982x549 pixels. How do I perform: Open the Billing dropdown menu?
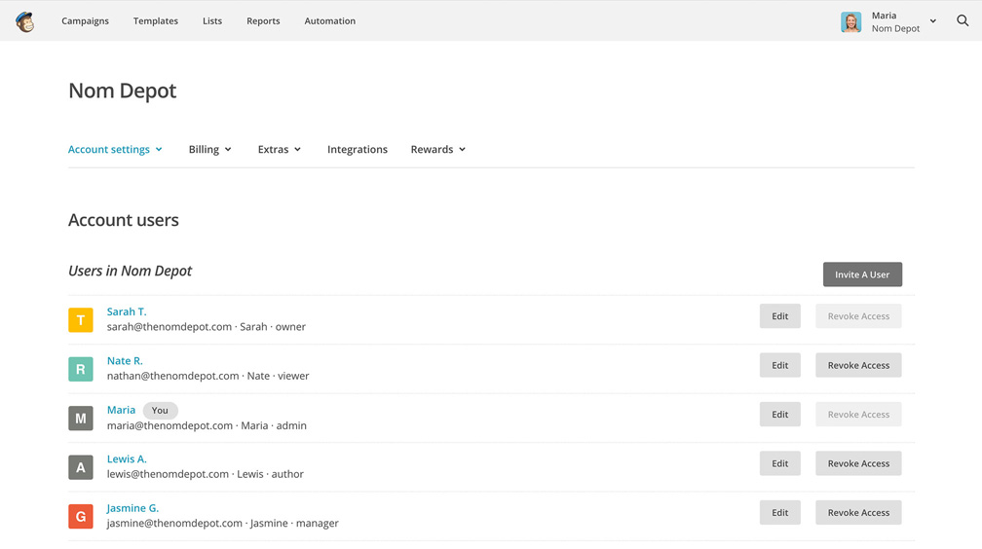(209, 150)
